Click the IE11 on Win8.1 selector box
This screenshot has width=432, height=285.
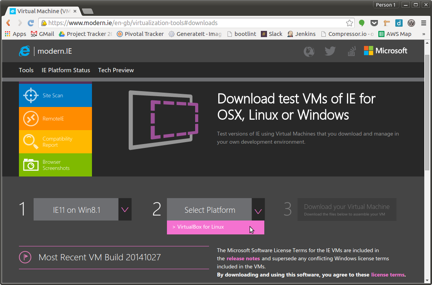point(76,209)
